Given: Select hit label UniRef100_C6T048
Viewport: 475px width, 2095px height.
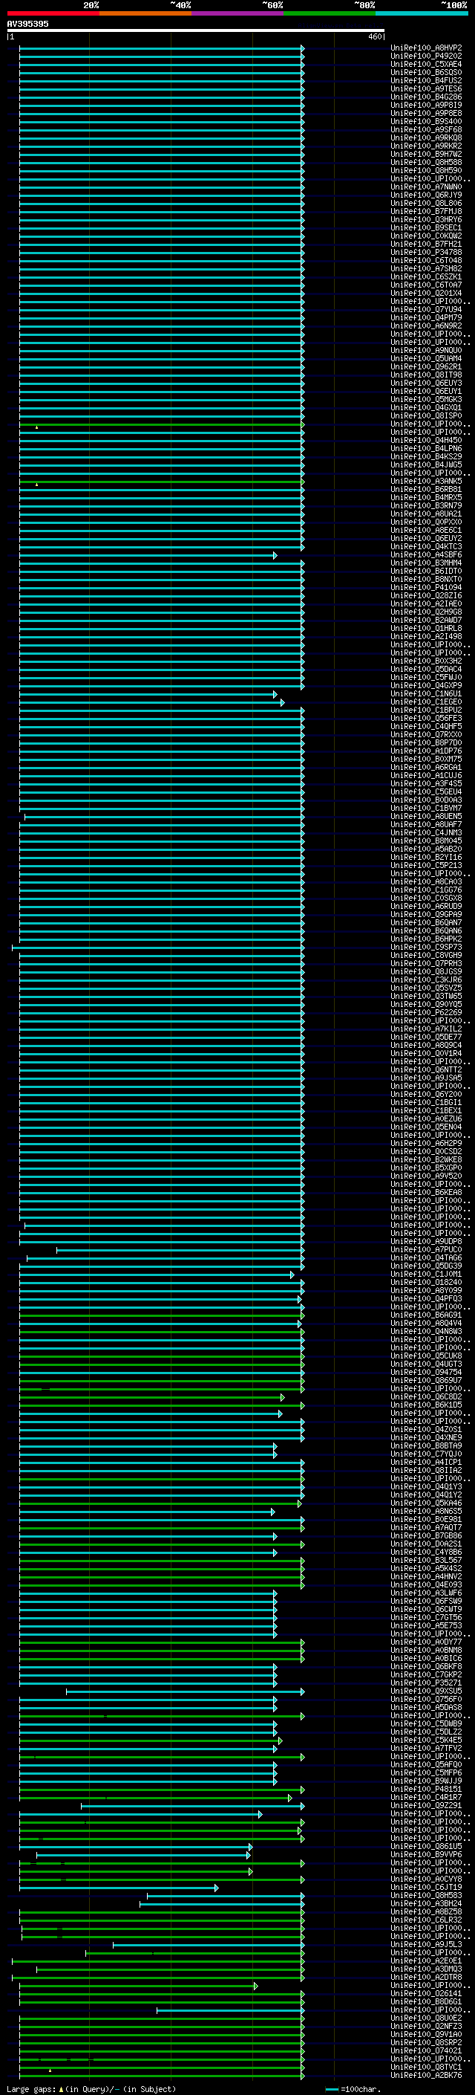Looking at the screenshot, I should (426, 260).
